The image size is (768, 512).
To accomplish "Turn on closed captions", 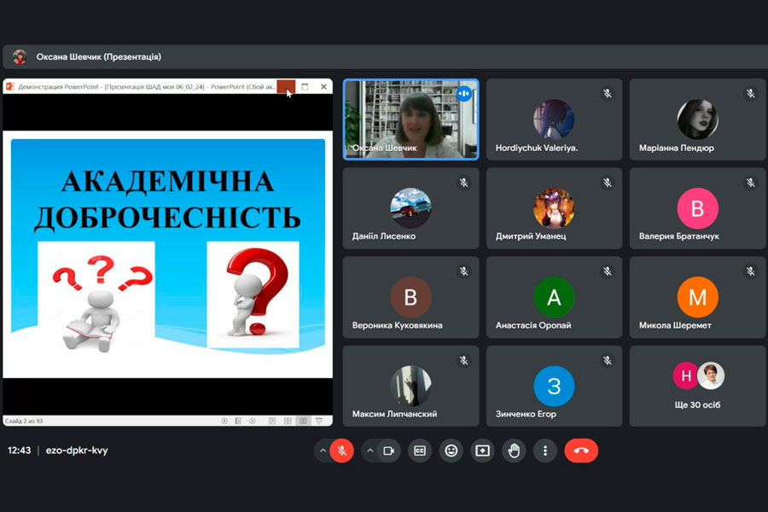I will tap(420, 451).
